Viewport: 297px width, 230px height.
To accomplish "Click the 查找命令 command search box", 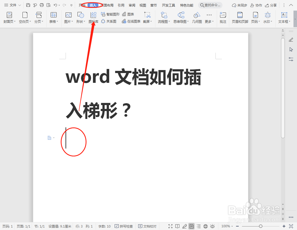I will click(x=210, y=5).
